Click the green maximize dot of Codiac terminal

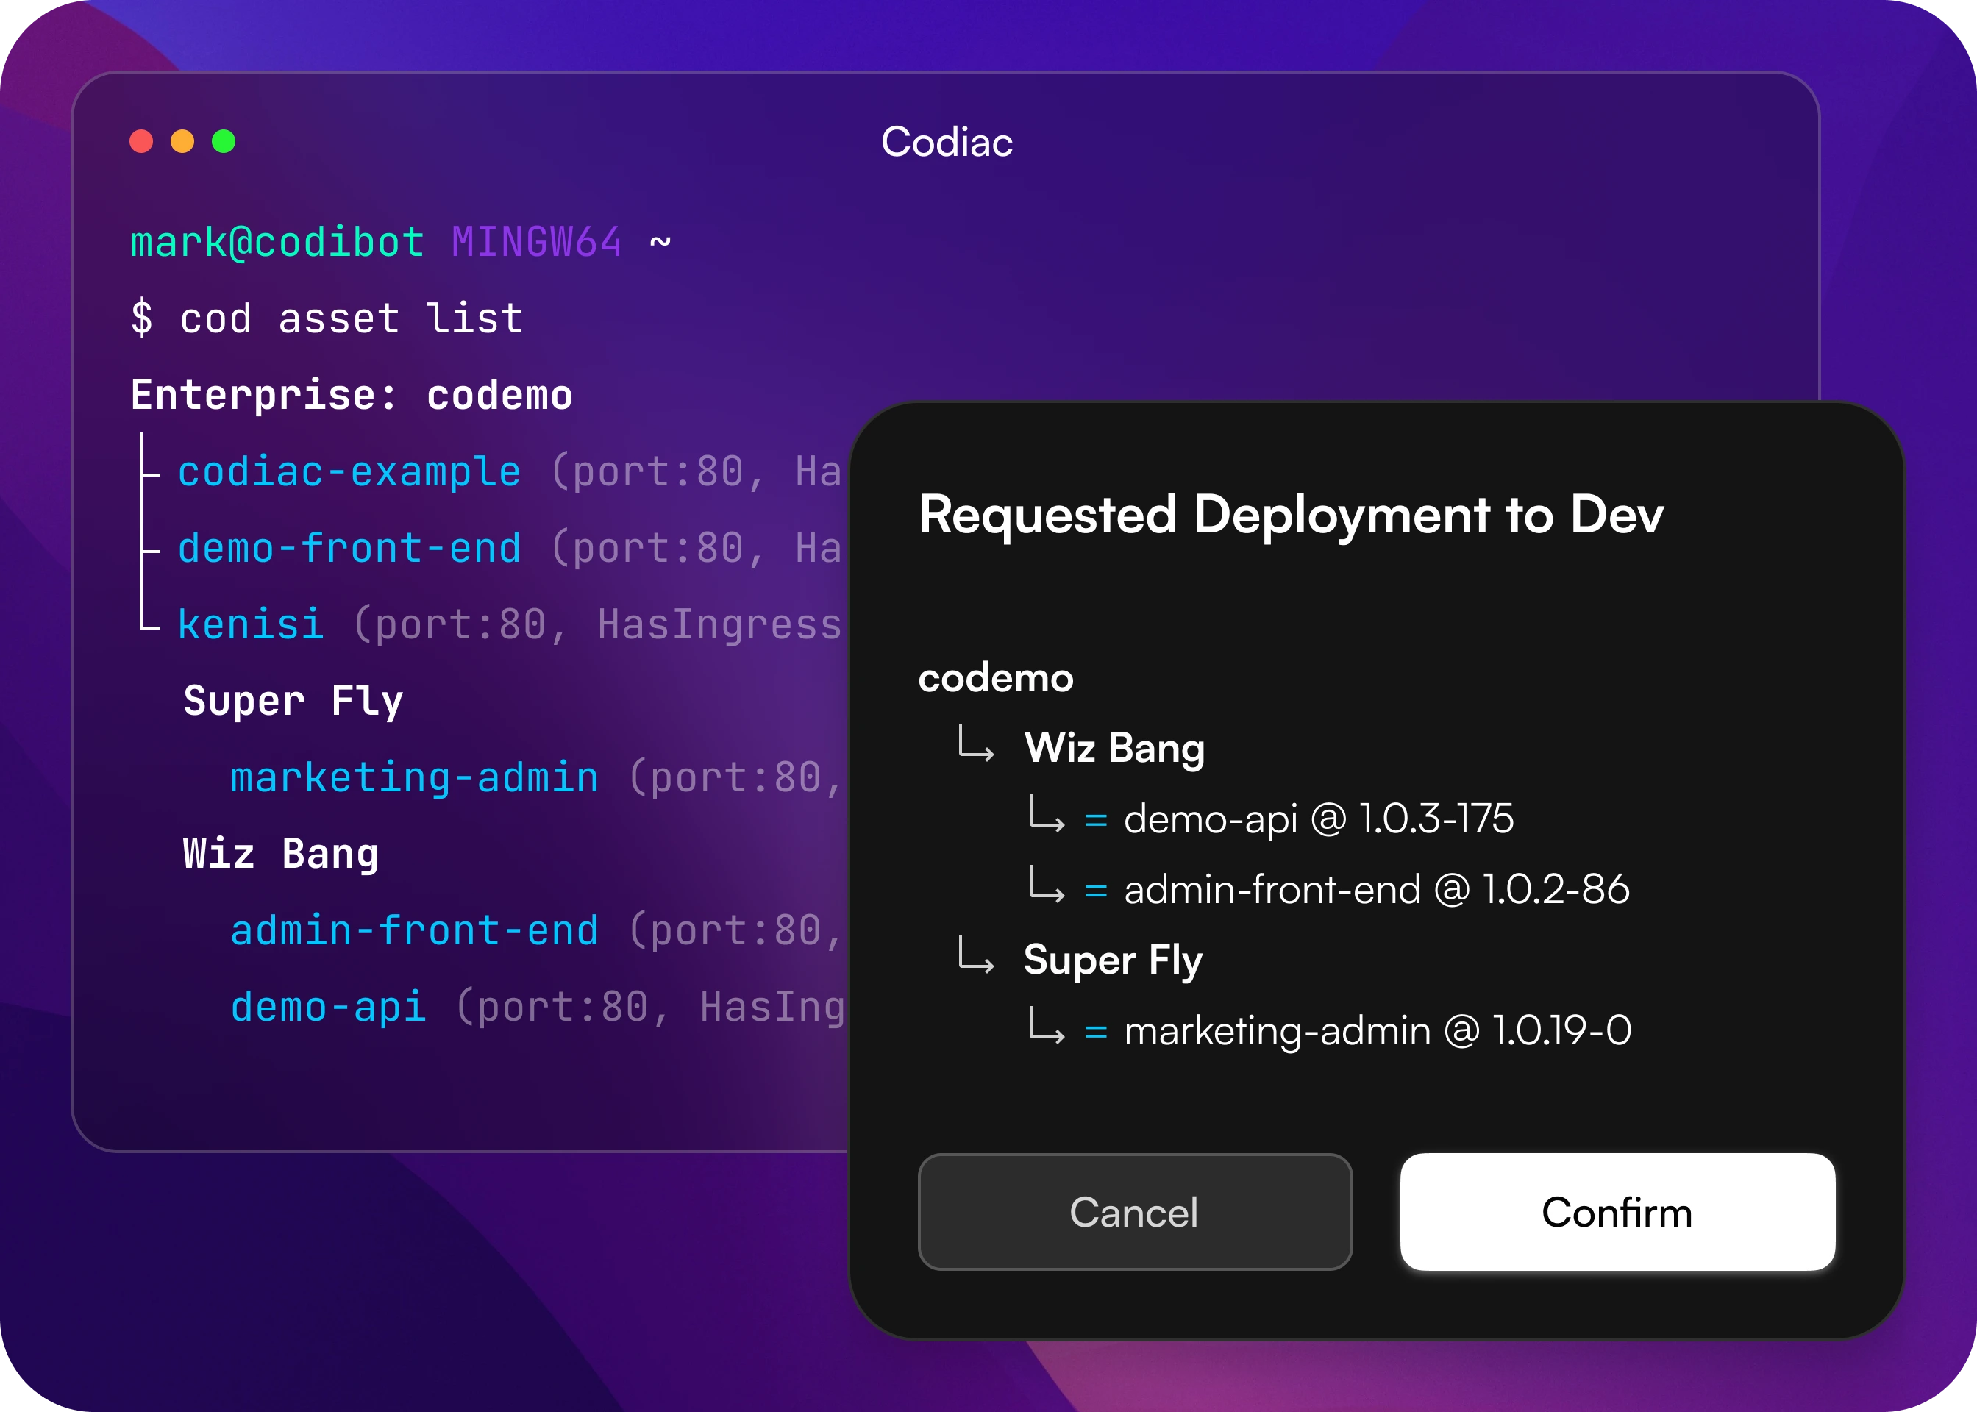point(224,141)
